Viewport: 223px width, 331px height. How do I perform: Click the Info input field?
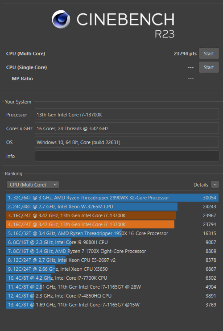point(127,156)
